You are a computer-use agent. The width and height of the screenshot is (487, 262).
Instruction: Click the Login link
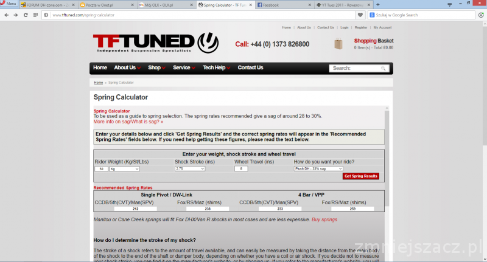(x=344, y=27)
